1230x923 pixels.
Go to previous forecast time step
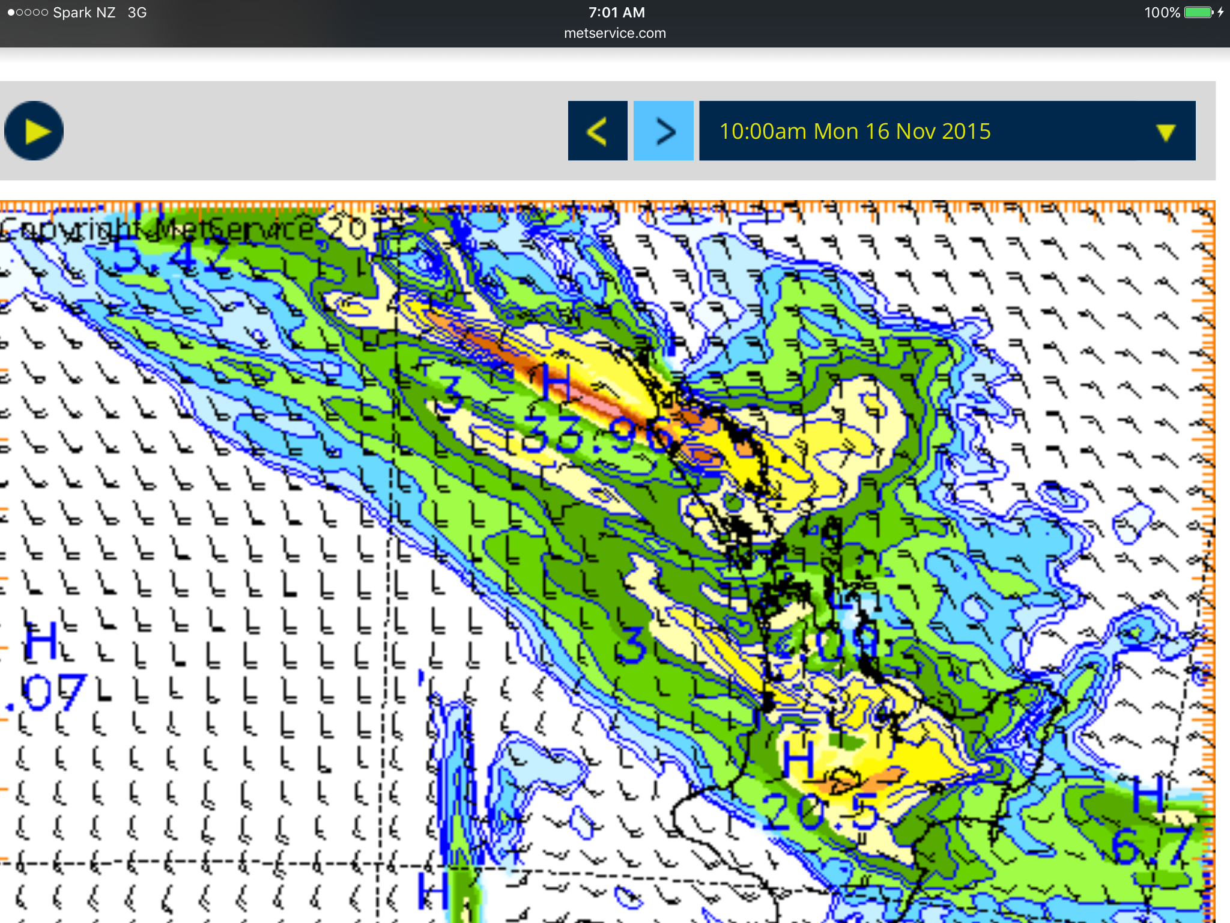click(598, 131)
